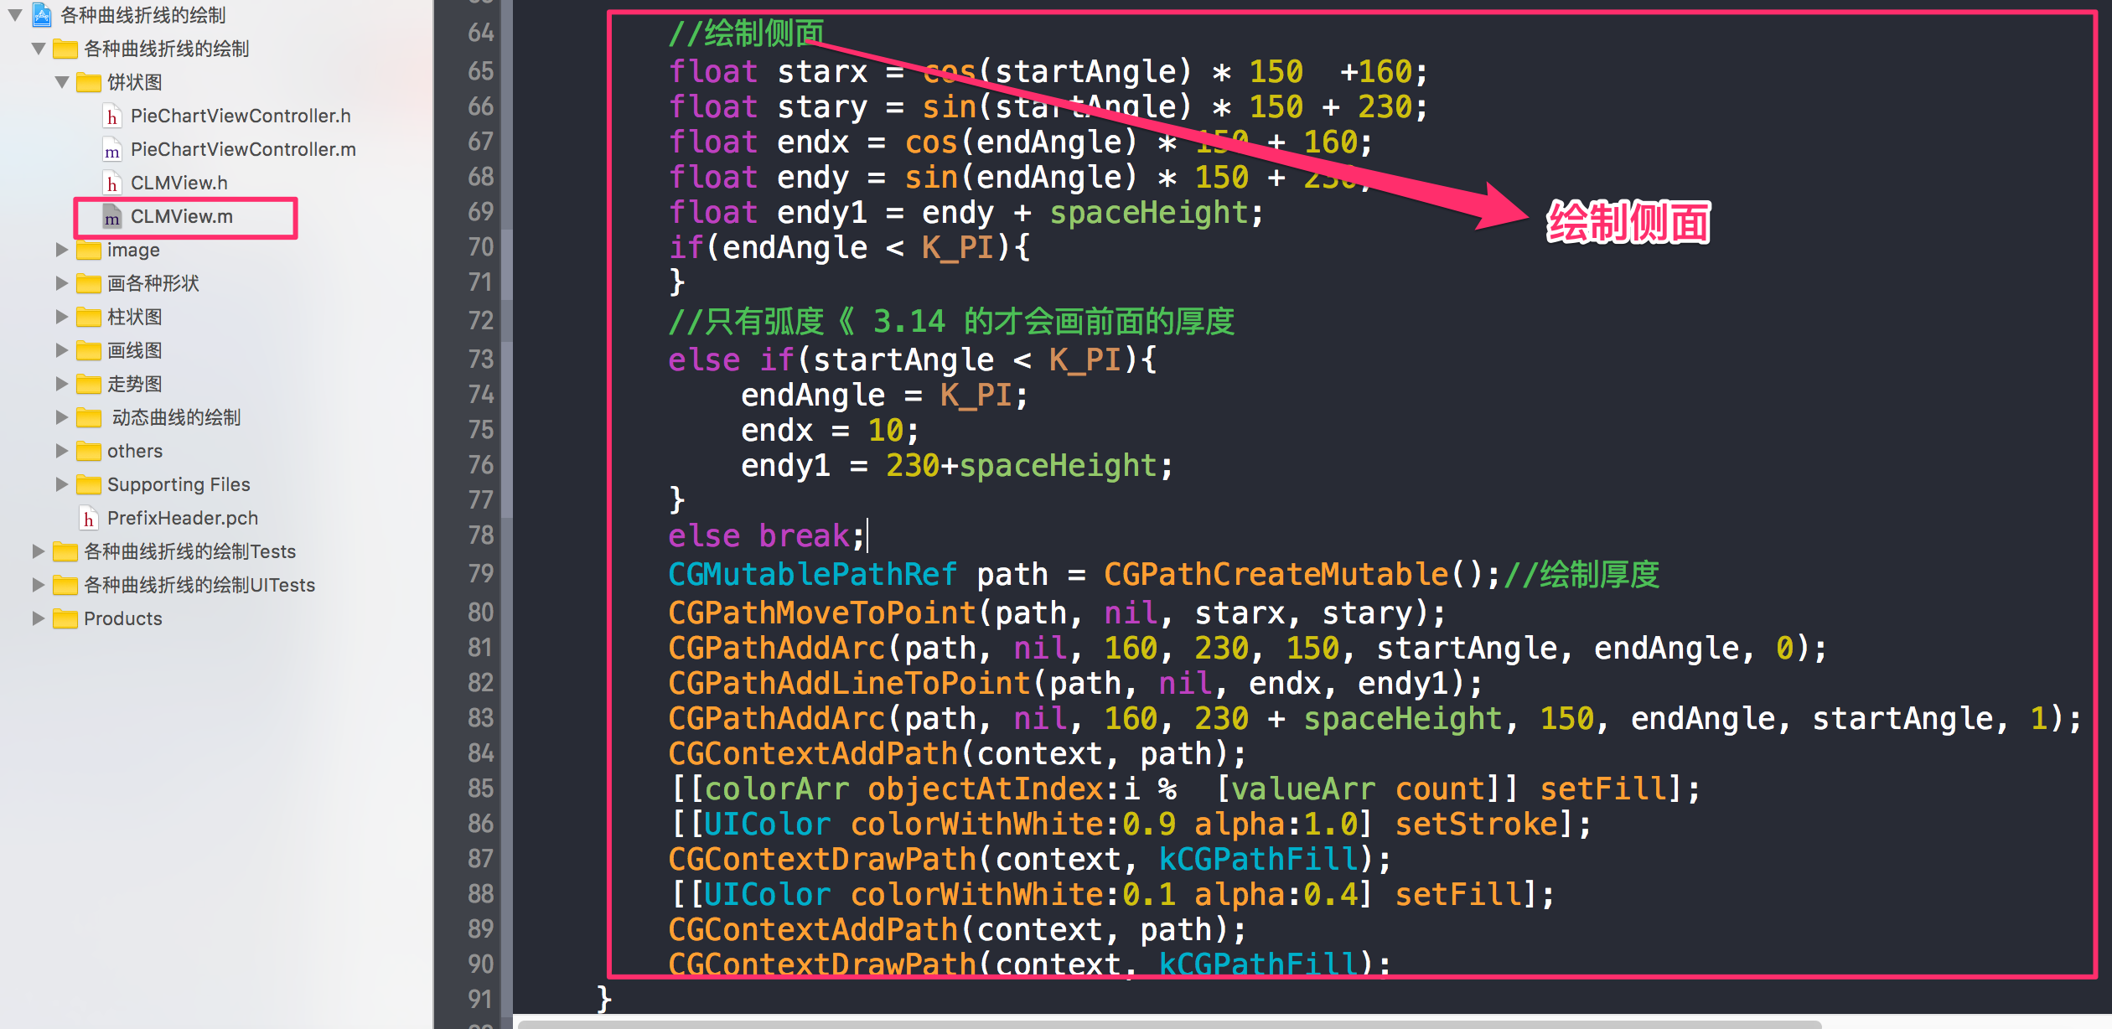Expand the 柱状图 folder disclosure triangle
The width and height of the screenshot is (2112, 1029).
click(x=62, y=317)
